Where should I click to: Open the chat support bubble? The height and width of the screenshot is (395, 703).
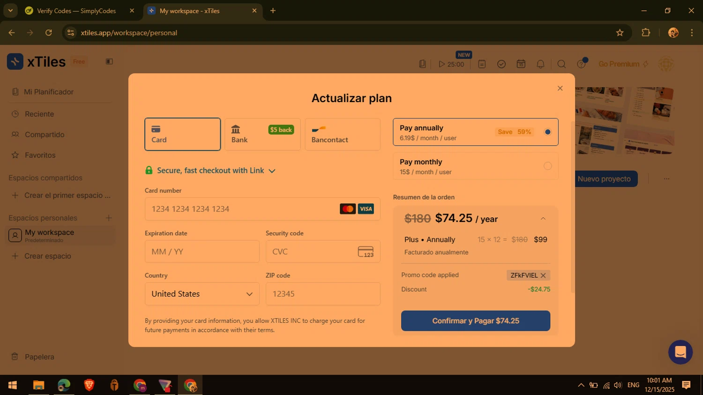click(x=681, y=352)
